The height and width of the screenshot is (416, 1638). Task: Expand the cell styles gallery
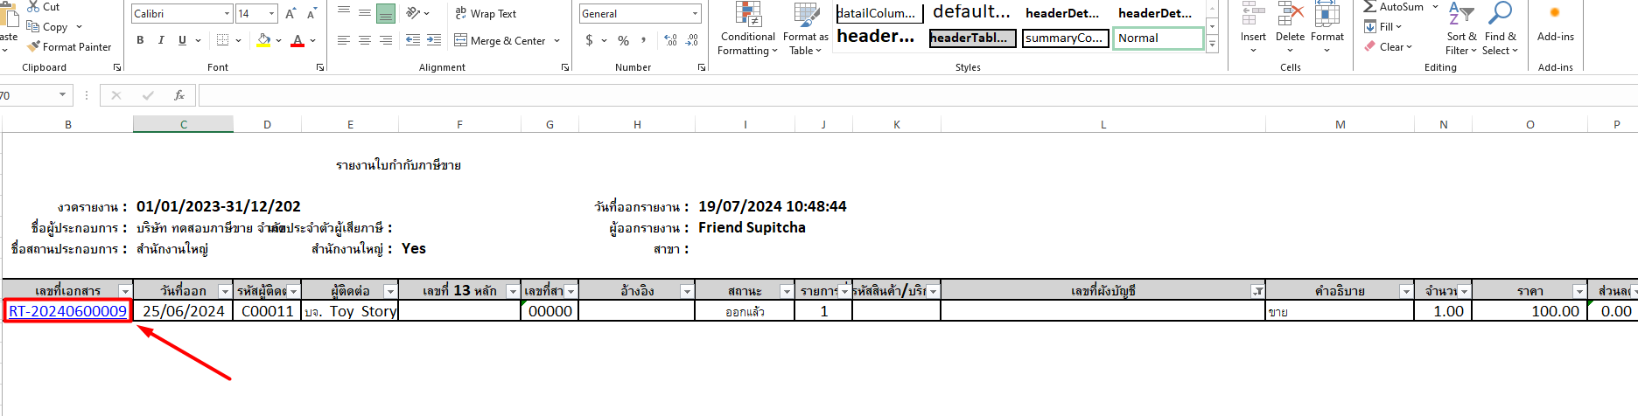(x=1212, y=45)
